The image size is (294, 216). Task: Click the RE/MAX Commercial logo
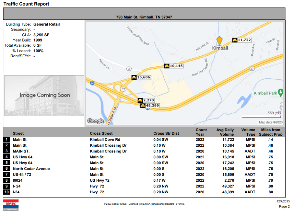(11, 205)
